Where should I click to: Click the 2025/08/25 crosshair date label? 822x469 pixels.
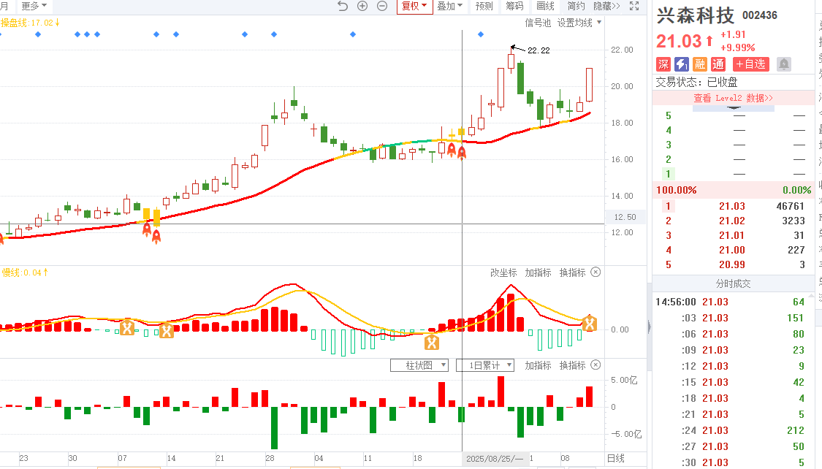[495, 459]
